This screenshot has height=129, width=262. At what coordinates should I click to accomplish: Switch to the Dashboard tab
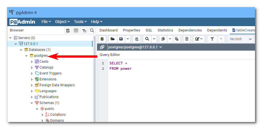[109, 30]
